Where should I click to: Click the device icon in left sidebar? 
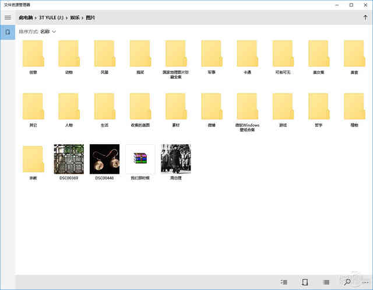tap(8, 32)
